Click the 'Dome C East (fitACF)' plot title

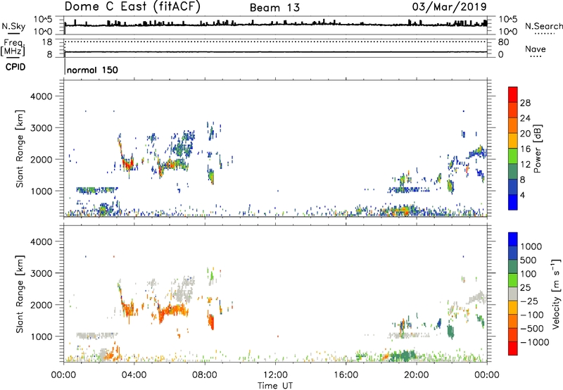click(x=132, y=7)
